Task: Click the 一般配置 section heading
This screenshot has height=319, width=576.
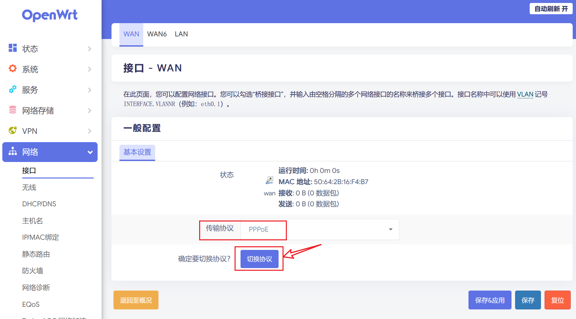Action: [142, 128]
